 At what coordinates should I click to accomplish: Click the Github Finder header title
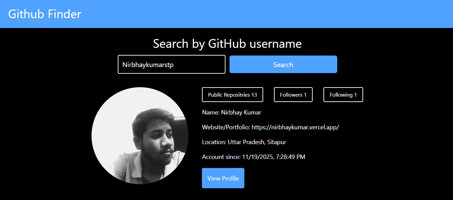tap(45, 14)
